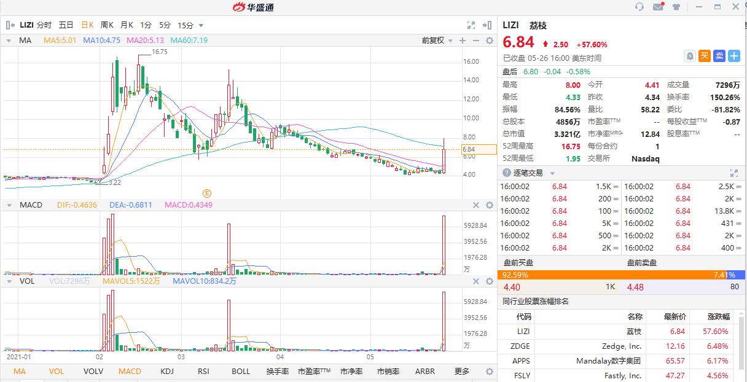Viewport: 747px width, 382px height.
Task: Open 更多 more indicators
Action: pos(462,372)
